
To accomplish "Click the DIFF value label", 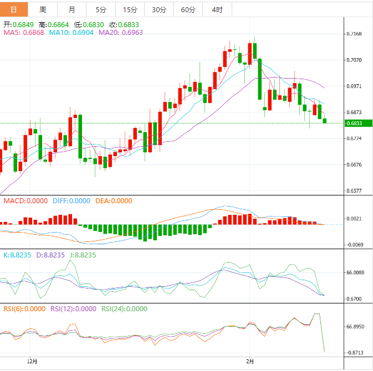I will [71, 201].
